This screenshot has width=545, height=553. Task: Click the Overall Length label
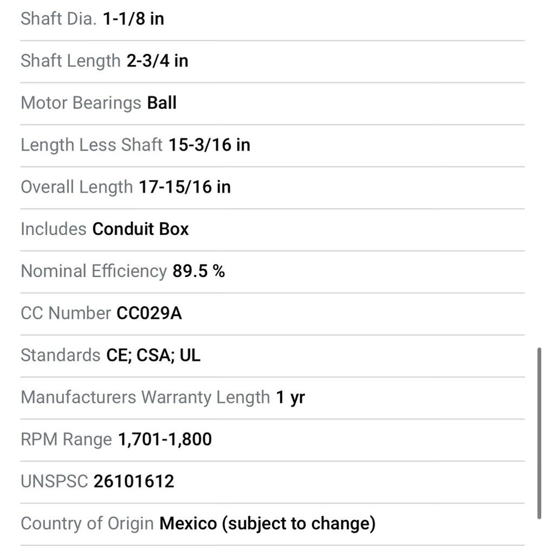point(76,187)
